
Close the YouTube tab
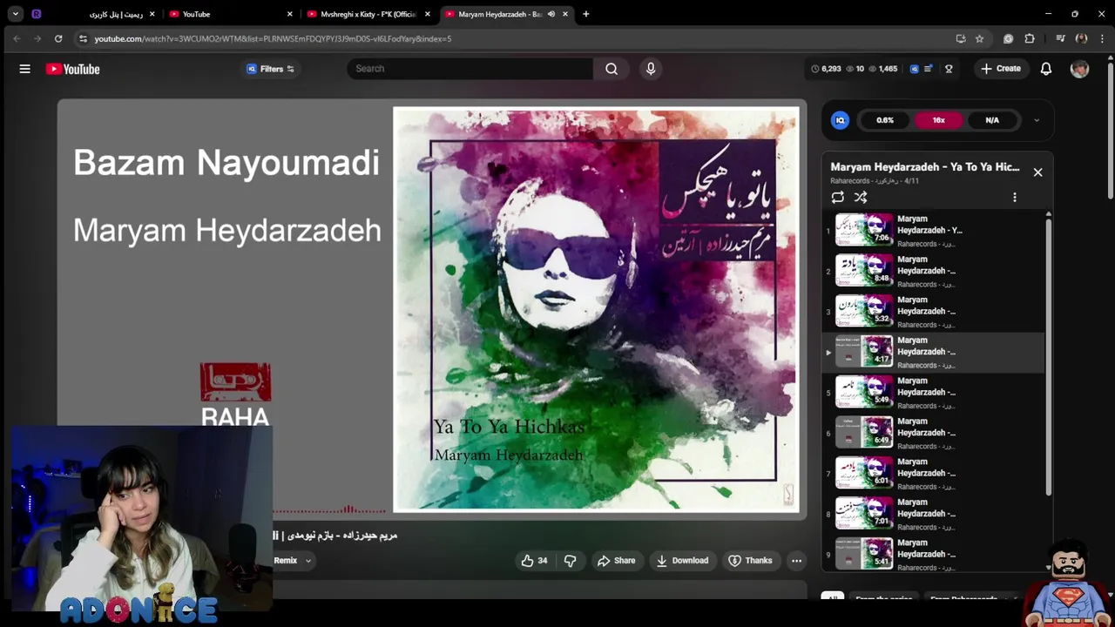290,14
